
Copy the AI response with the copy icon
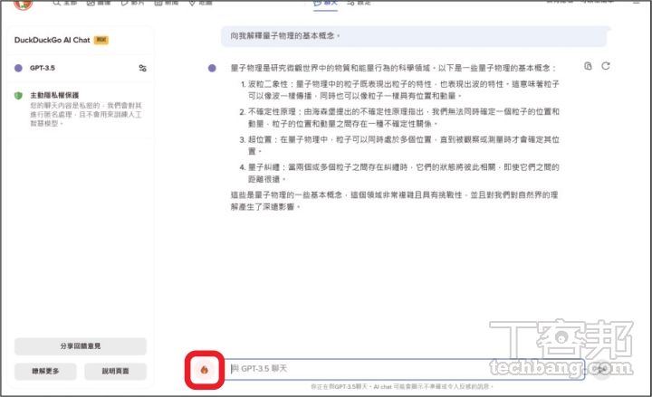[588, 66]
